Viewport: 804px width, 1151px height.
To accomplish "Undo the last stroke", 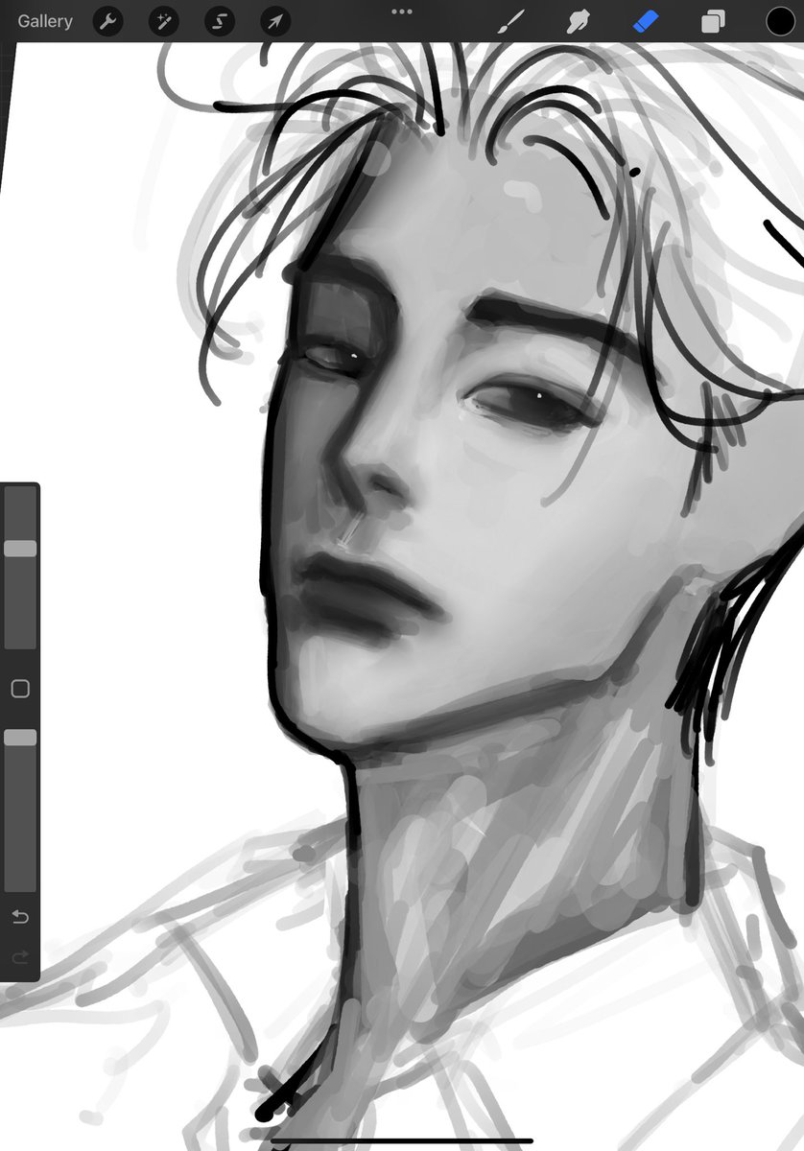I will (20, 917).
